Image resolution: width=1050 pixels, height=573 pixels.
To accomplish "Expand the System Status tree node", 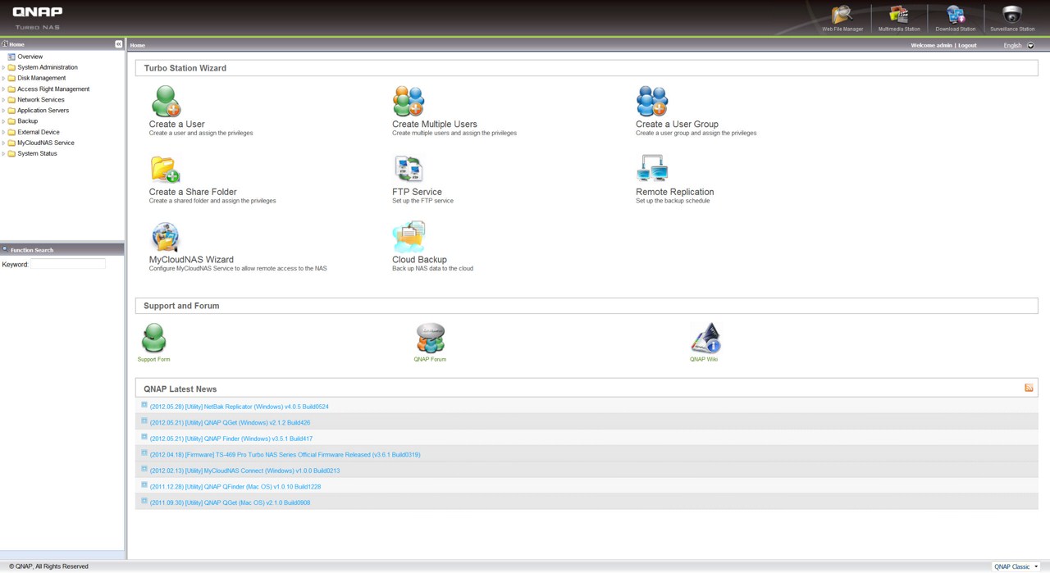I will [3, 153].
